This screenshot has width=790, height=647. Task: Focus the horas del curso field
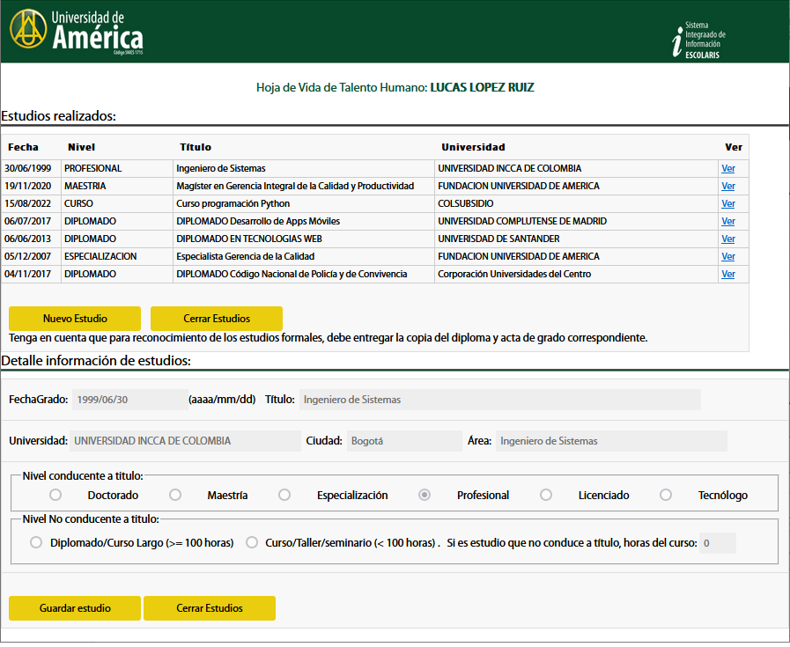coord(718,543)
